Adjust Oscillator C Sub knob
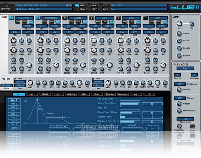201x158 pixels. point(83,41)
